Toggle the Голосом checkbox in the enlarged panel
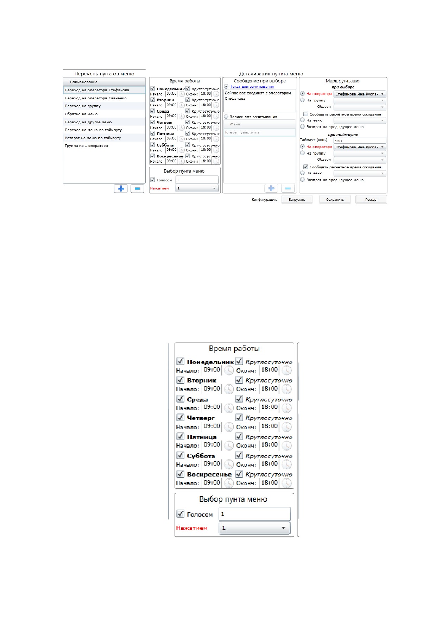Image resolution: width=436 pixels, height=617 pixels. (x=181, y=513)
